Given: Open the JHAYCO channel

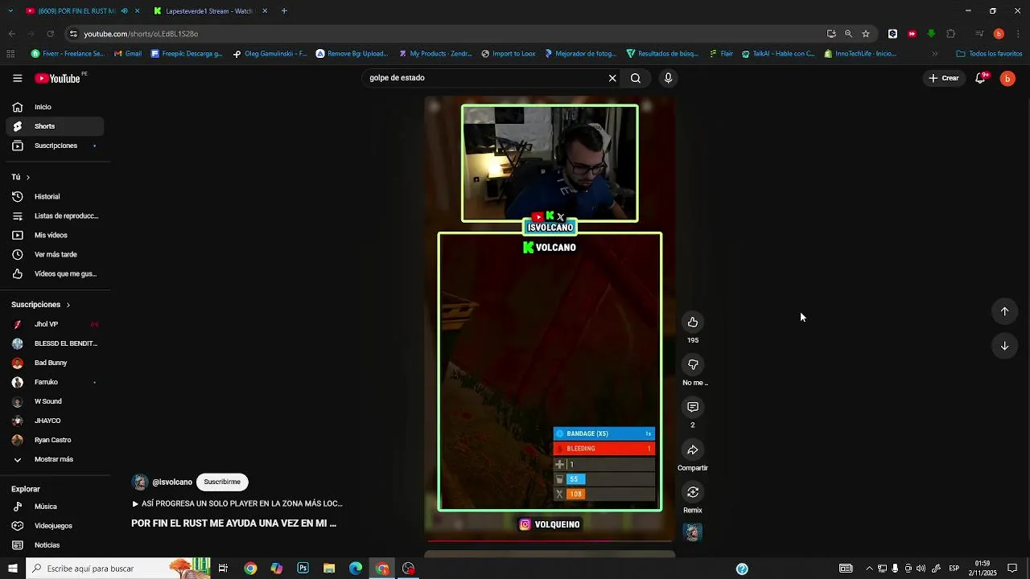Looking at the screenshot, I should click(x=55, y=421).
